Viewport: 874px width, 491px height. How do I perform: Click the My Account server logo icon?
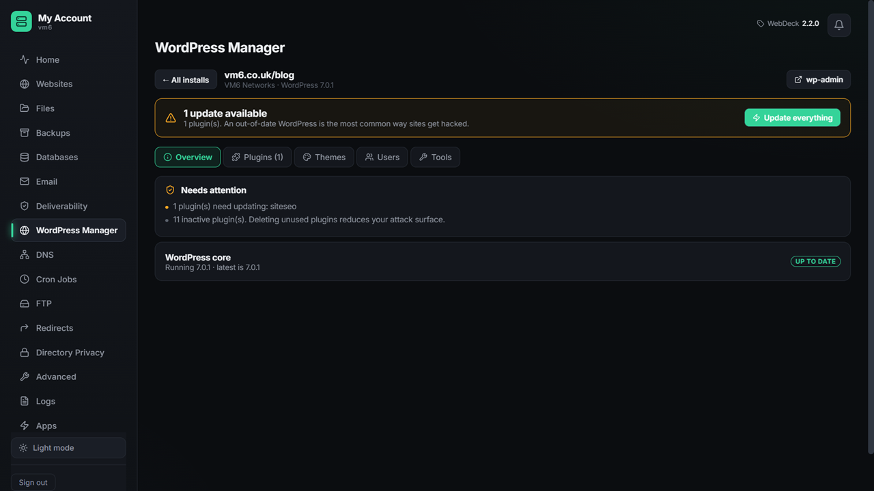[21, 22]
